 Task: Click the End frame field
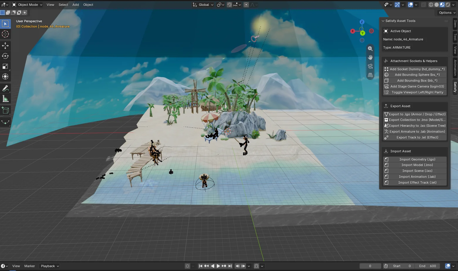tap(427, 266)
